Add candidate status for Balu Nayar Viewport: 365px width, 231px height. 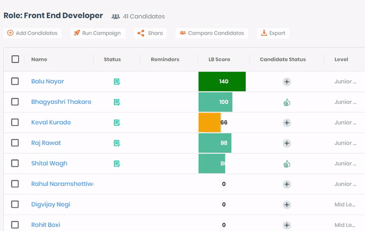pos(287,81)
